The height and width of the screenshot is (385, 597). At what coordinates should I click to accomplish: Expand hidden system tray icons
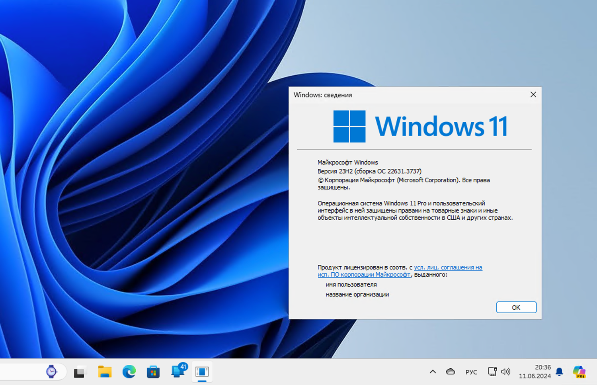pyautogui.click(x=432, y=371)
